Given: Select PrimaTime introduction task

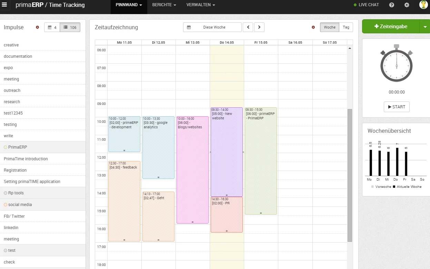Looking at the screenshot, I should [43, 159].
